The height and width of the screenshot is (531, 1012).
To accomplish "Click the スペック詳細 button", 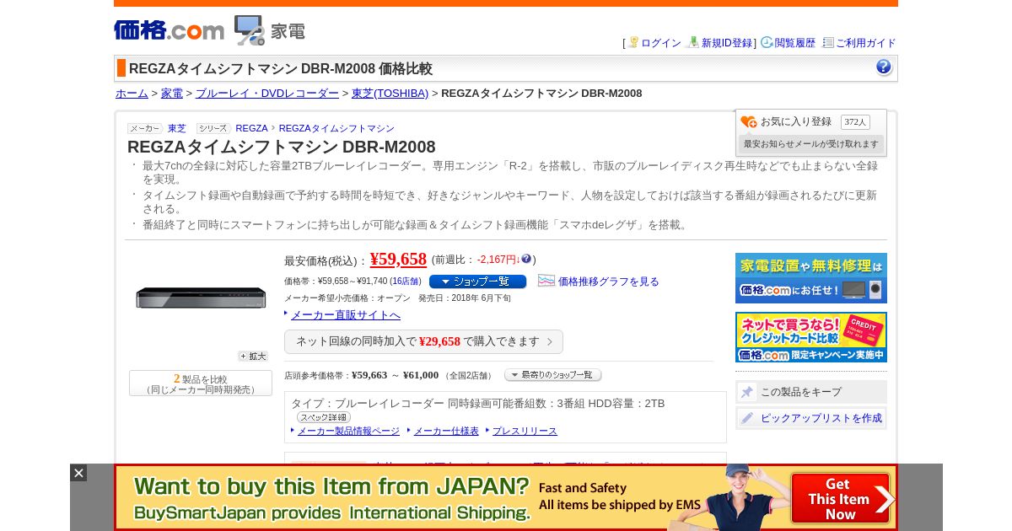I will tap(324, 417).
